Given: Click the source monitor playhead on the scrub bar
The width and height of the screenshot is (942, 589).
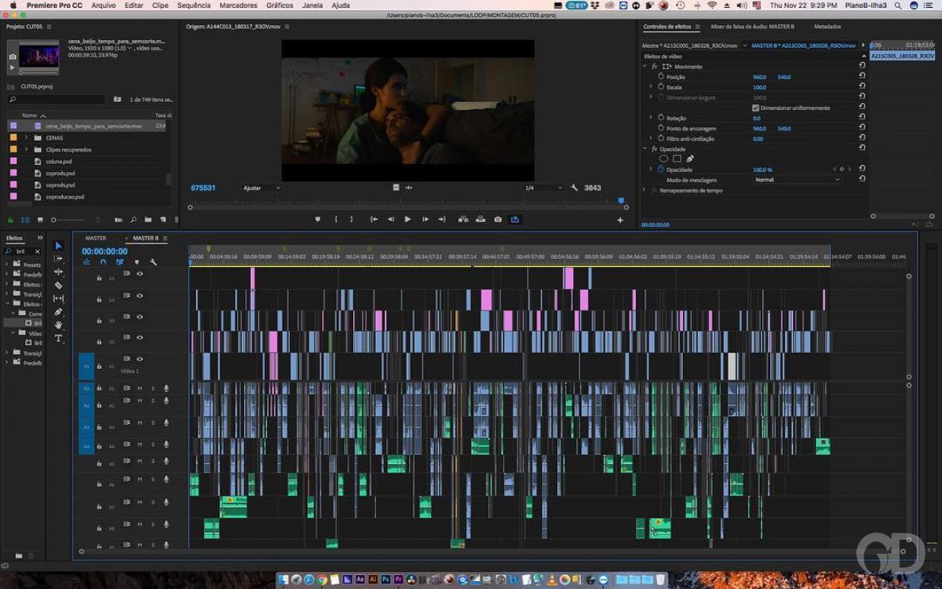Looking at the screenshot, I should [x=621, y=201].
